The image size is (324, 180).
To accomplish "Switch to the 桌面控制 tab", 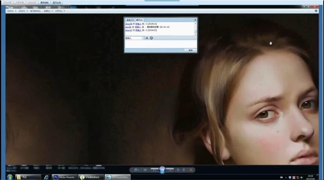I will pyautogui.click(x=44, y=3).
